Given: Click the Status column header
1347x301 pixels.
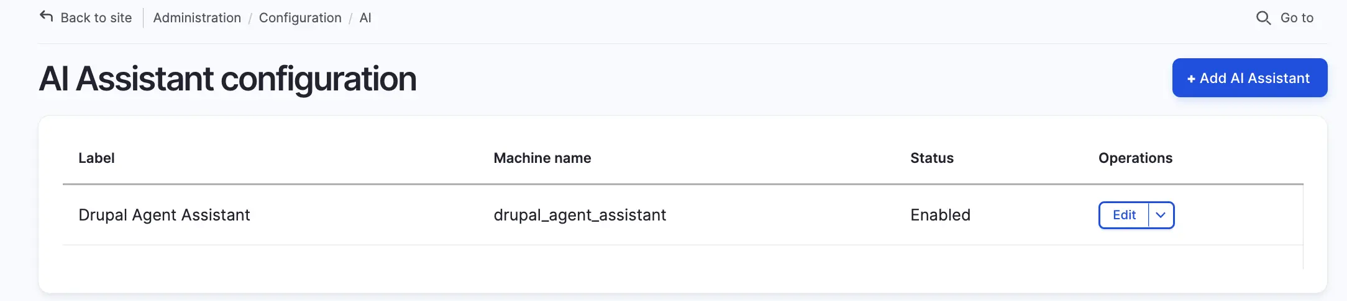Looking at the screenshot, I should click(931, 158).
